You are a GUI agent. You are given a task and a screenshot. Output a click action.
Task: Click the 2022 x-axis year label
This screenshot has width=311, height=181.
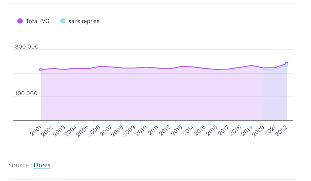282,131
